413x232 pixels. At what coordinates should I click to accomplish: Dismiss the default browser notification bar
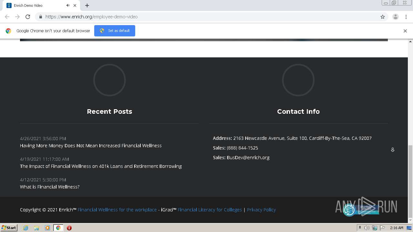point(405,31)
